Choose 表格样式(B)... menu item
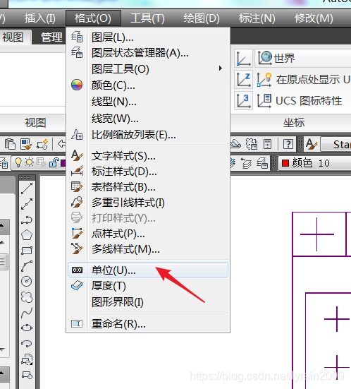Image resolution: width=351 pixels, height=389 pixels. [x=148, y=187]
